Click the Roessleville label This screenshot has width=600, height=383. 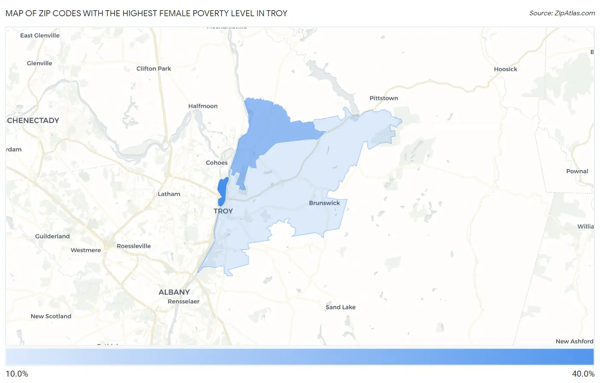[x=134, y=246]
